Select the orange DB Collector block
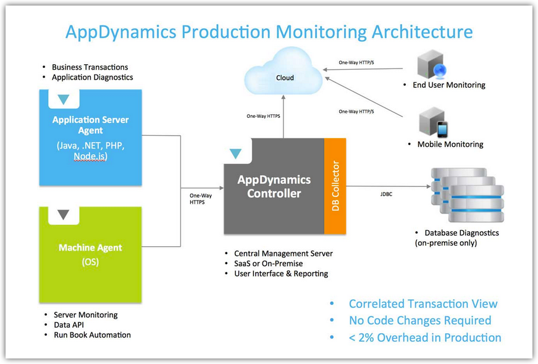This screenshot has width=538, height=364. [335, 186]
